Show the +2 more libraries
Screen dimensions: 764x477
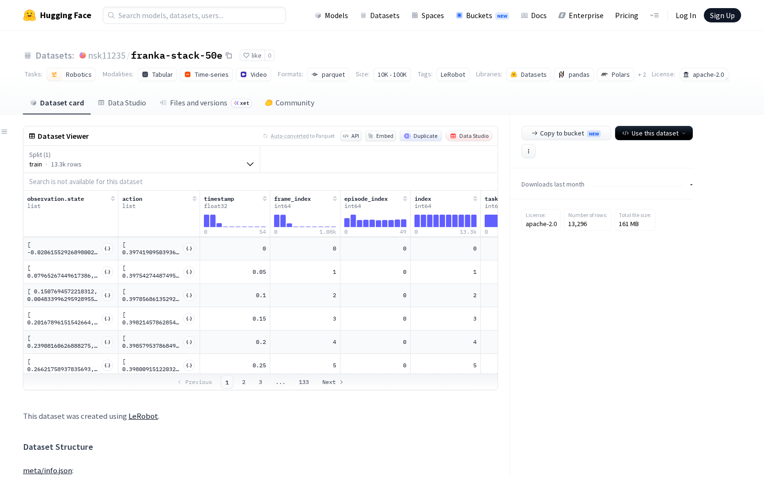click(642, 74)
